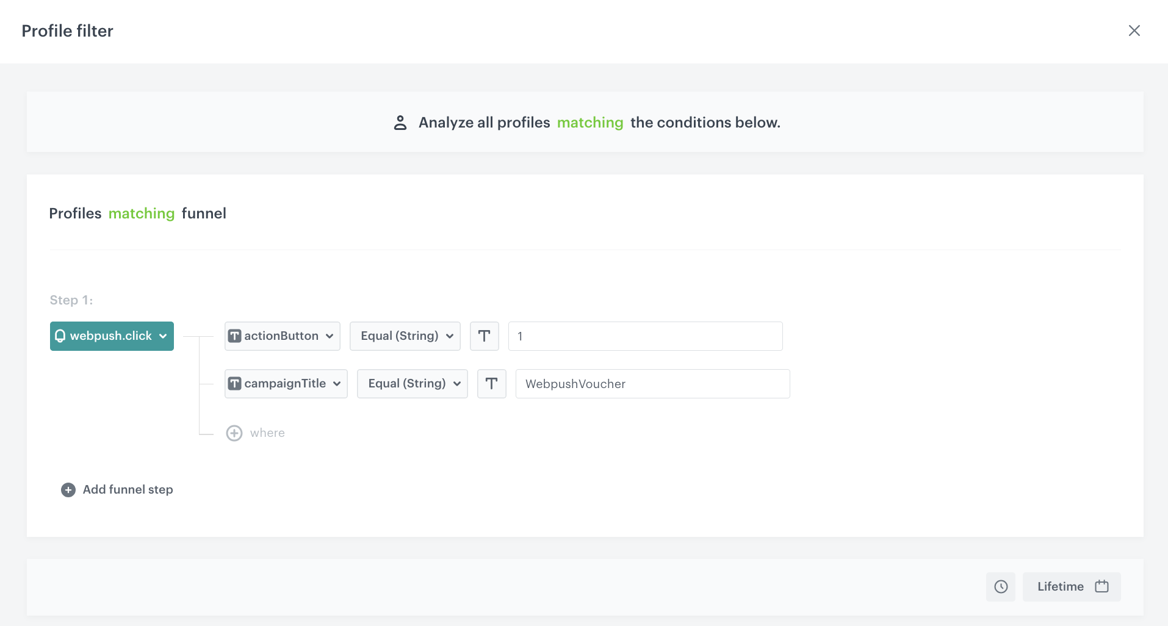
Task: Click the T parameter icon inside campaignTitle chip
Action: 235,383
